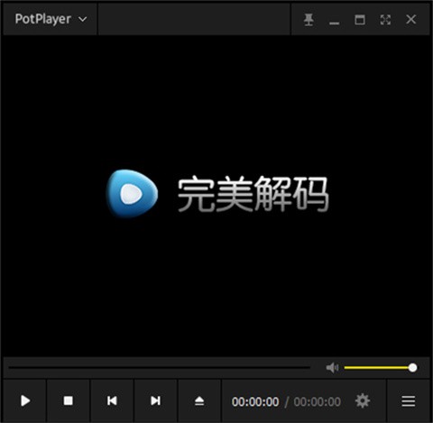Open the PotPlayer main menu dropdown

[x=51, y=19]
